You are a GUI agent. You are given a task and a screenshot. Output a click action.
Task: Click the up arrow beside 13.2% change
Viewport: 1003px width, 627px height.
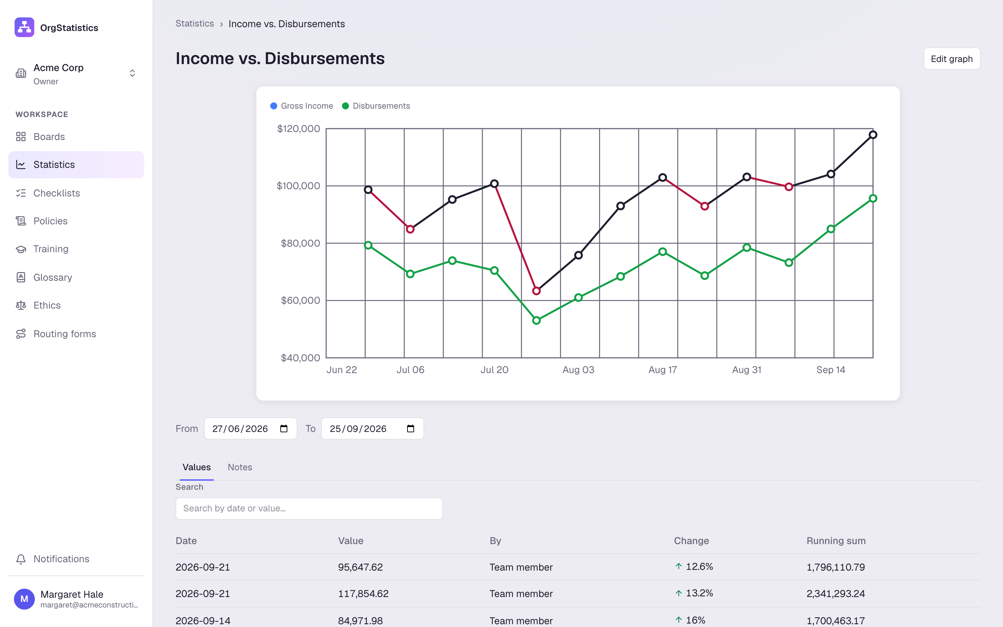(x=678, y=594)
